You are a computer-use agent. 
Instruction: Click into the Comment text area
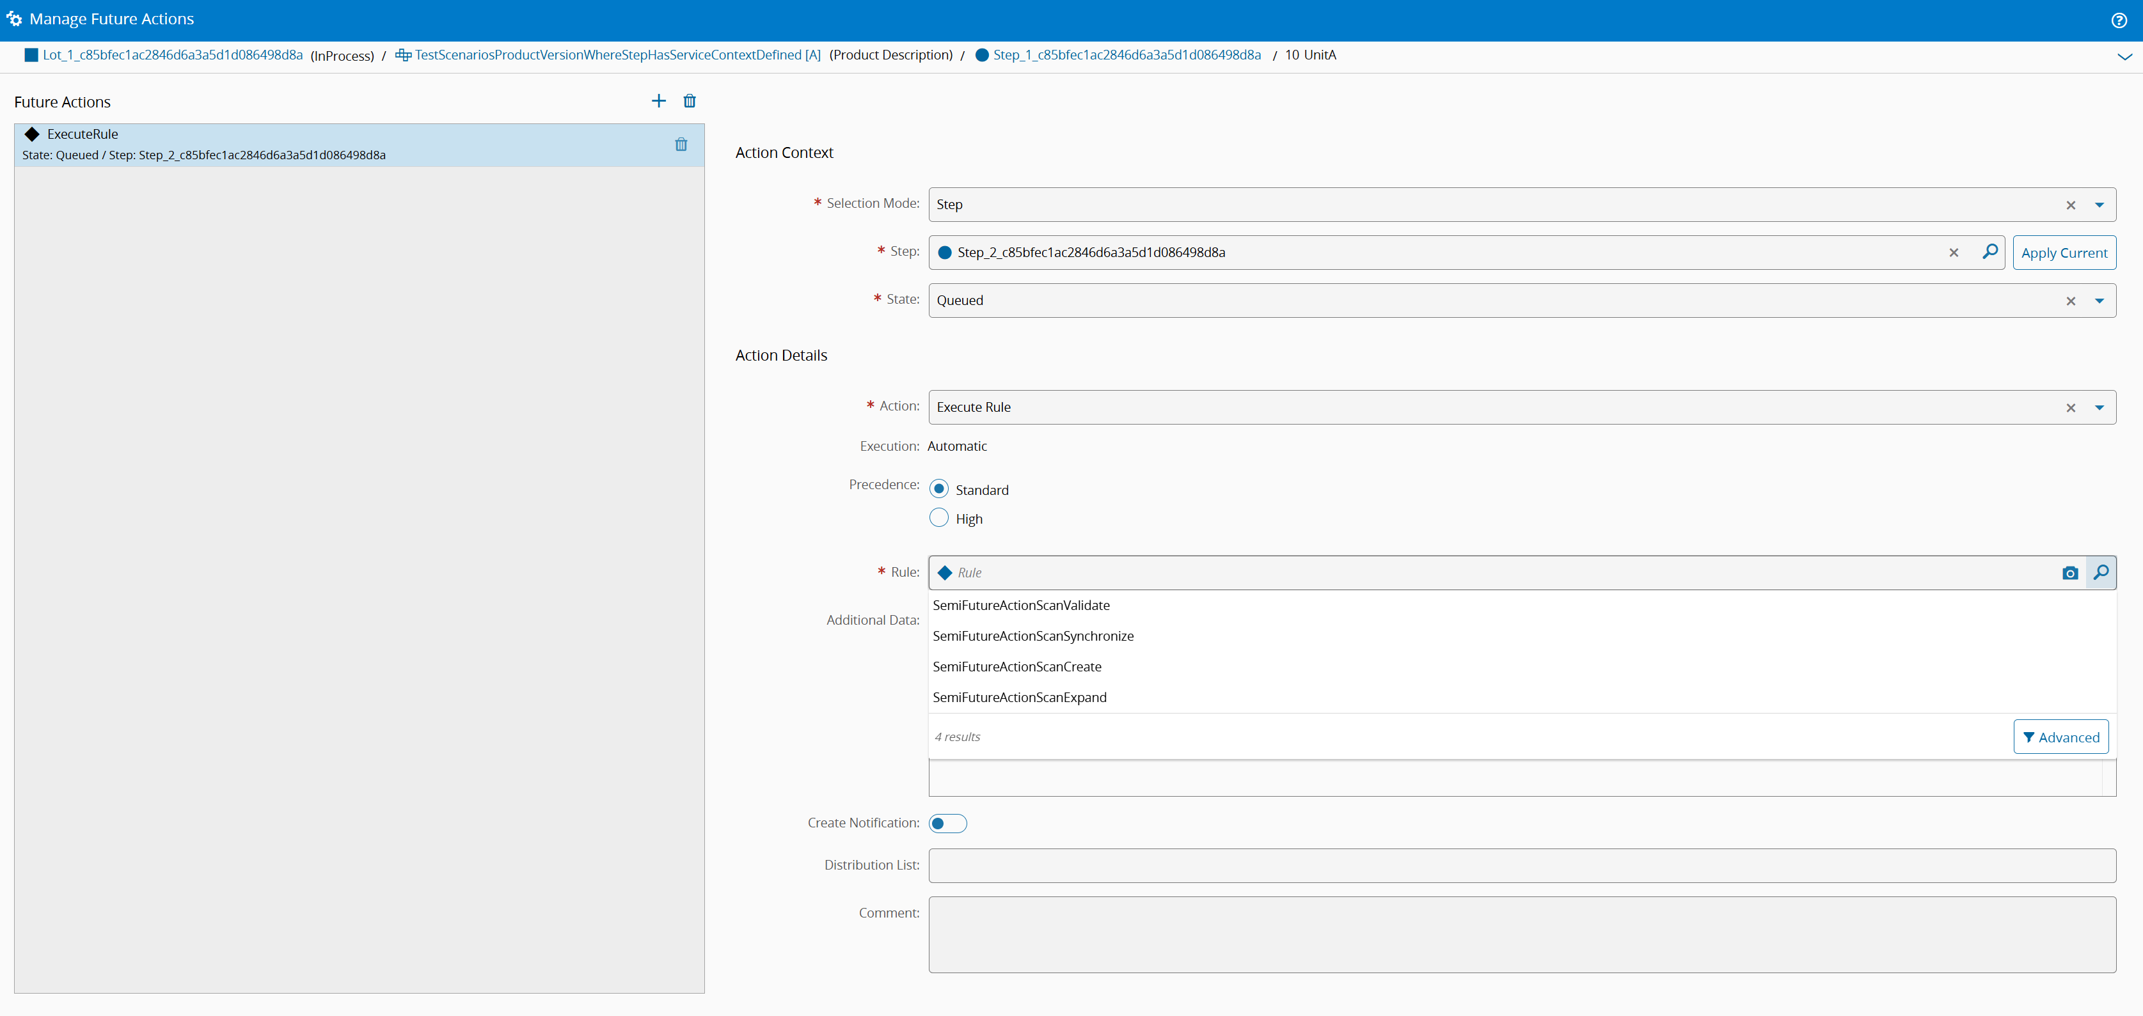click(x=1521, y=935)
